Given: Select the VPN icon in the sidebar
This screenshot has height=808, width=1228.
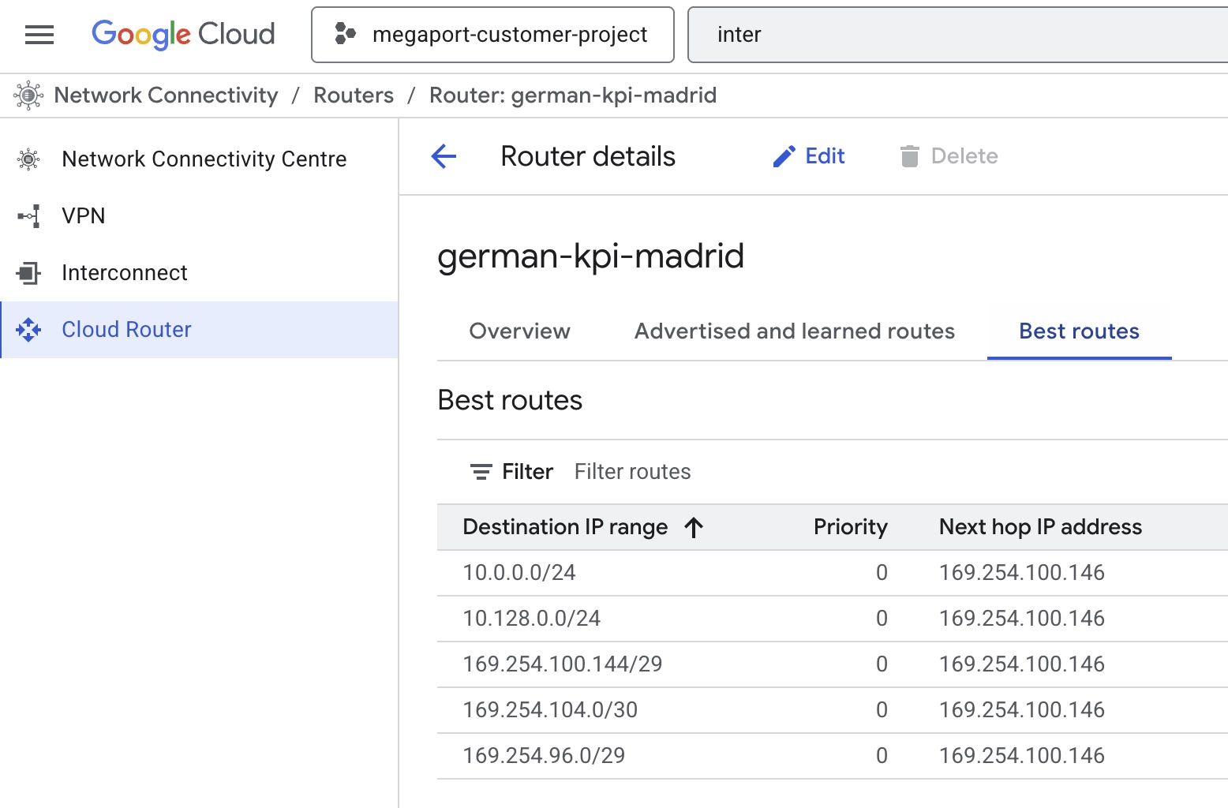Looking at the screenshot, I should click(28, 215).
